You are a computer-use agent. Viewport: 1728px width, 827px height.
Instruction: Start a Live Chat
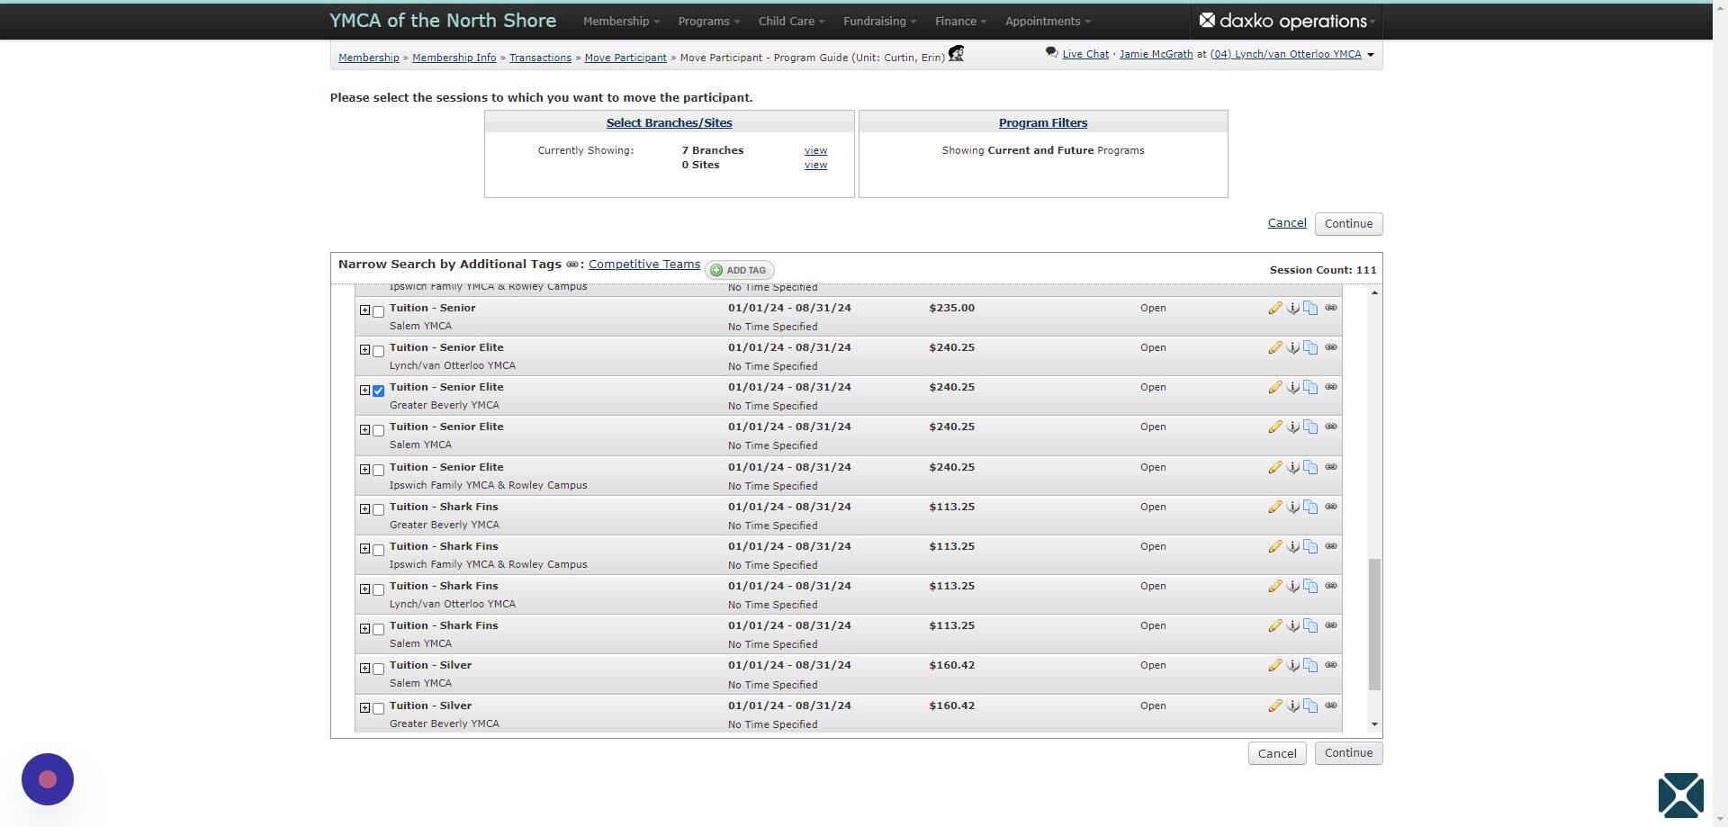1085,54
